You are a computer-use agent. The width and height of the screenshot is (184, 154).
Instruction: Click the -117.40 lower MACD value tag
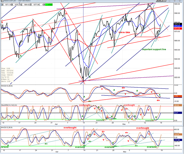pyautogui.click(x=178, y=140)
